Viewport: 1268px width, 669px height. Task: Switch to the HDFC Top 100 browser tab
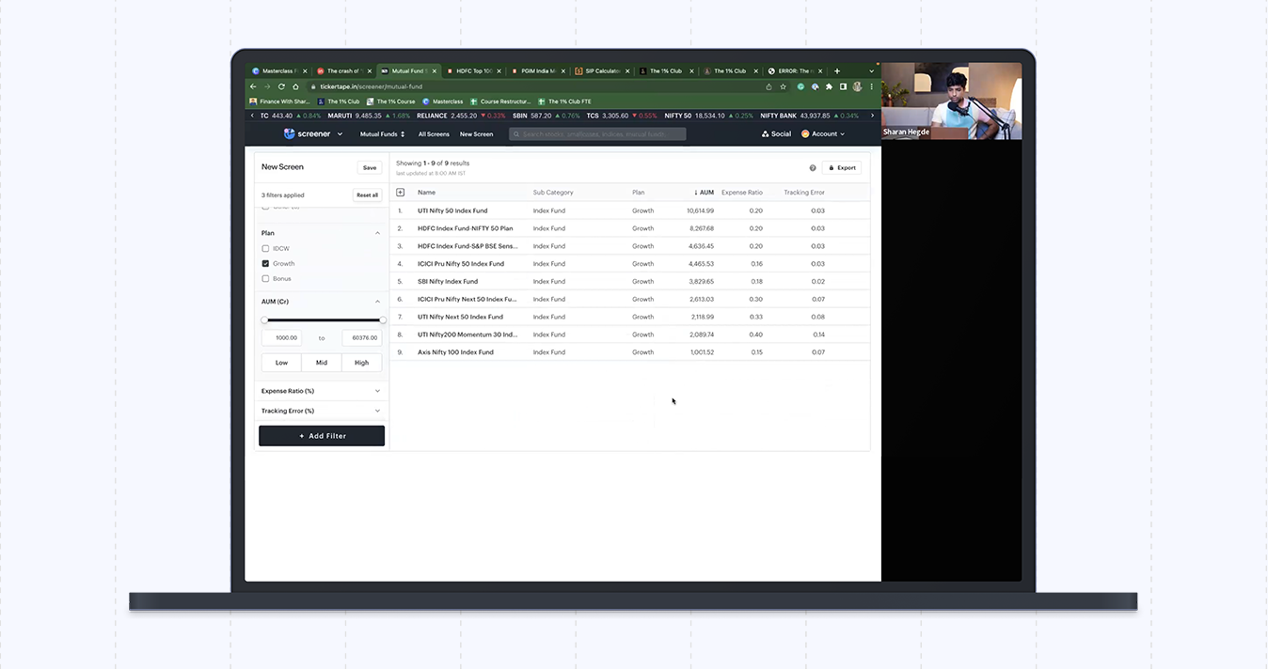[473, 71]
